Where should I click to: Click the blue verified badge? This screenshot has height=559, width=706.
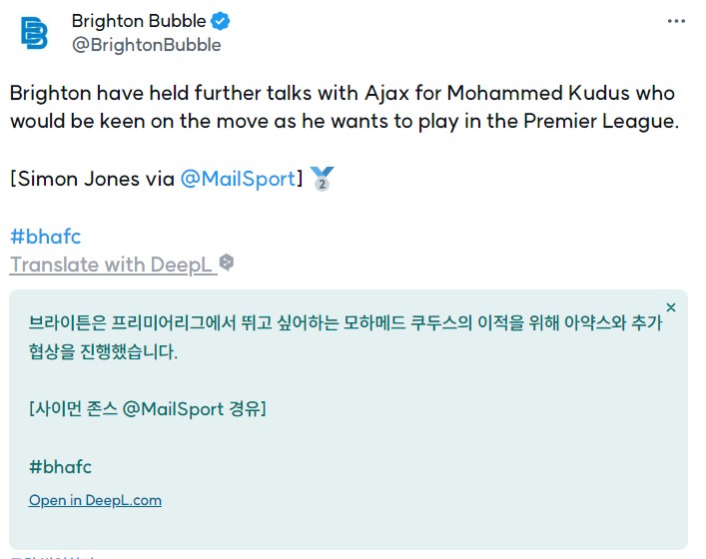point(220,21)
